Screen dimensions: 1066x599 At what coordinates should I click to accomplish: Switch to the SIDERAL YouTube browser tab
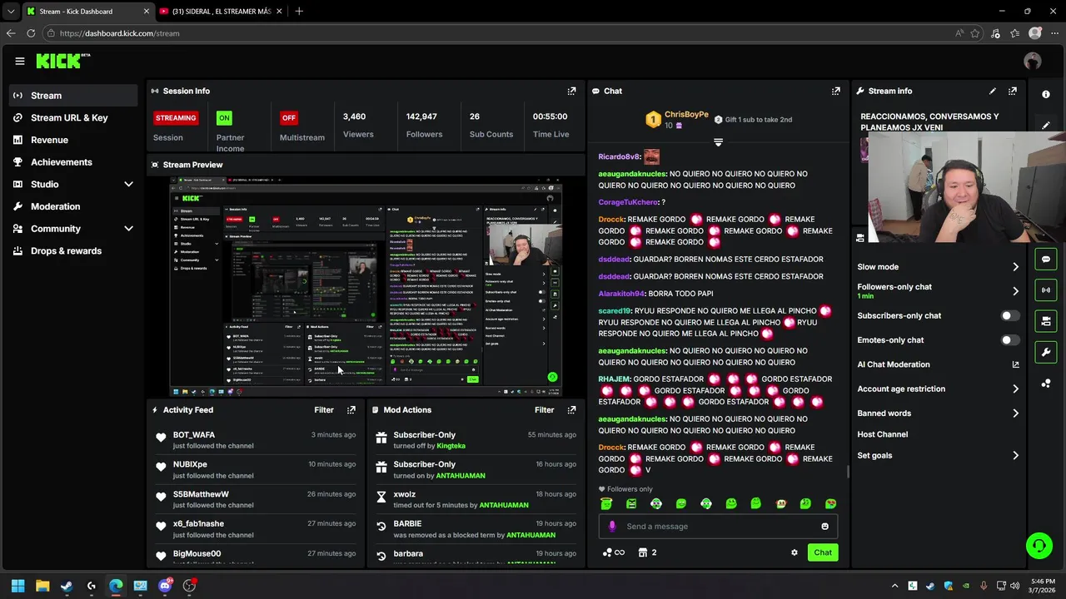(x=219, y=12)
